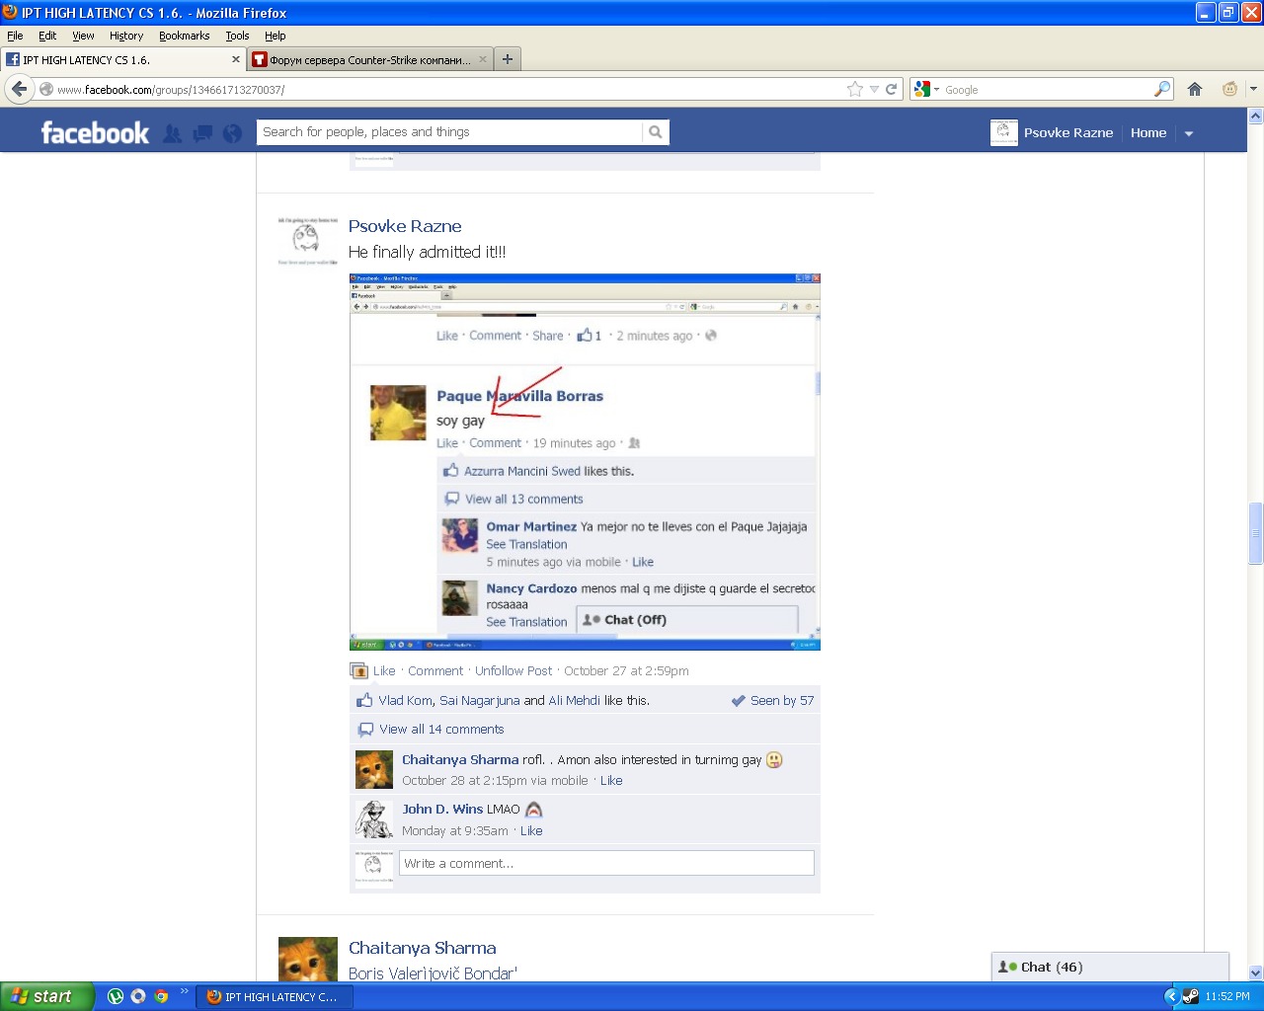The height and width of the screenshot is (1011, 1264).
Task: Expand hidden system tray icons arrow
Action: click(1171, 996)
